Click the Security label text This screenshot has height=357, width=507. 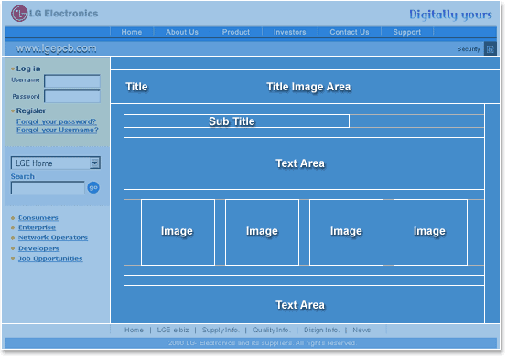pyautogui.click(x=469, y=49)
